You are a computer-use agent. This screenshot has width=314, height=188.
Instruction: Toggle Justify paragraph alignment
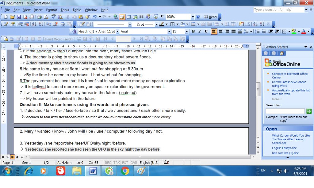233,32
